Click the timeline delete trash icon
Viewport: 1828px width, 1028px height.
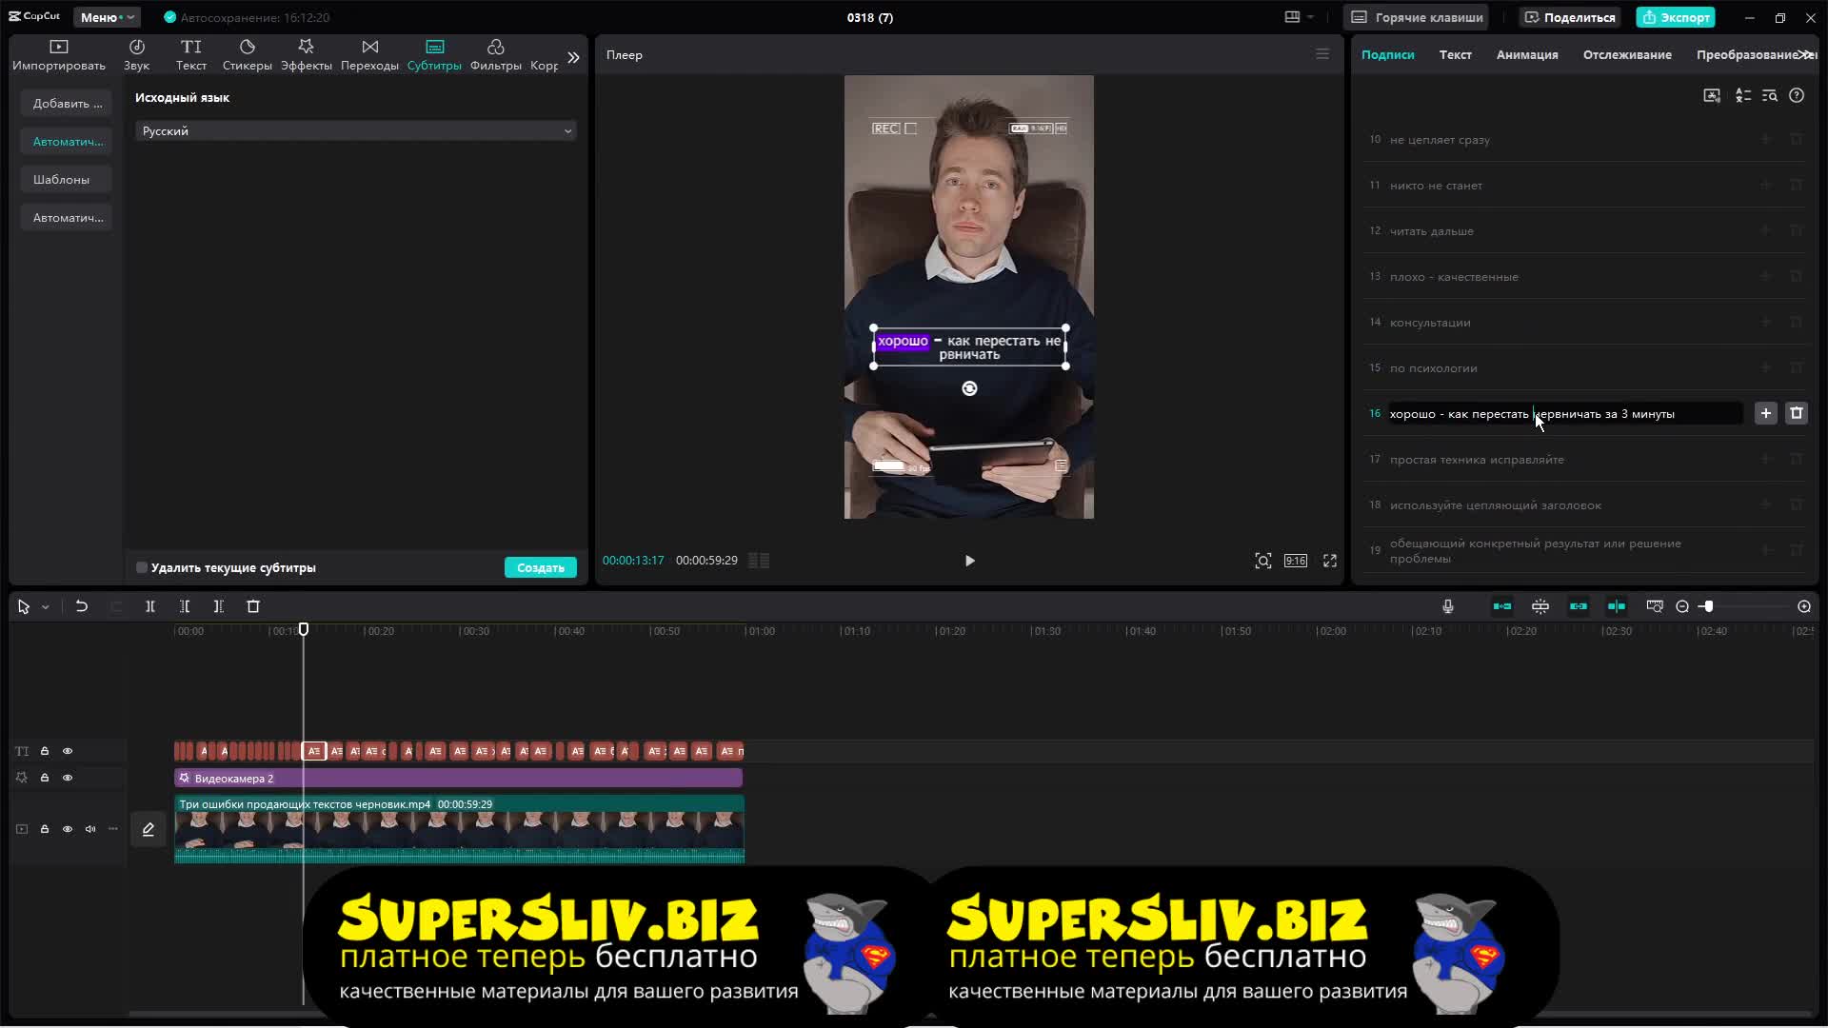(253, 606)
